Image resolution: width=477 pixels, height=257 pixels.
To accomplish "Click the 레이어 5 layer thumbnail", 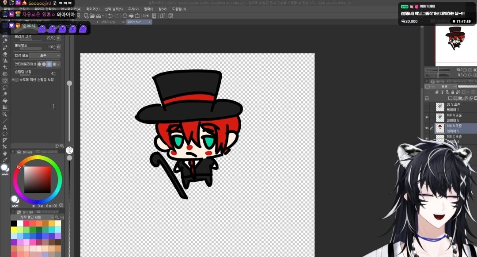I will [440, 128].
